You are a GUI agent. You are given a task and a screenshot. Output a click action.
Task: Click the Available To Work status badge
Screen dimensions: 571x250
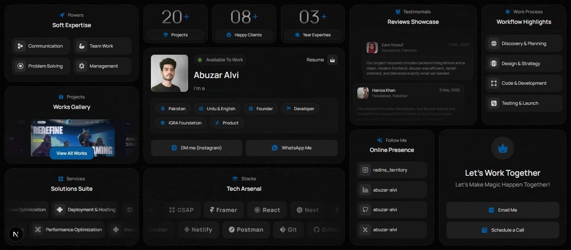pos(220,60)
